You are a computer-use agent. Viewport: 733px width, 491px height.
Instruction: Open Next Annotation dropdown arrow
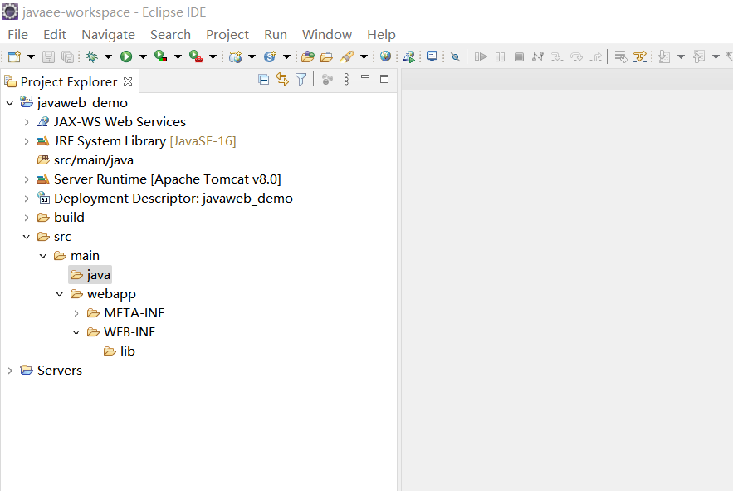[x=681, y=57]
